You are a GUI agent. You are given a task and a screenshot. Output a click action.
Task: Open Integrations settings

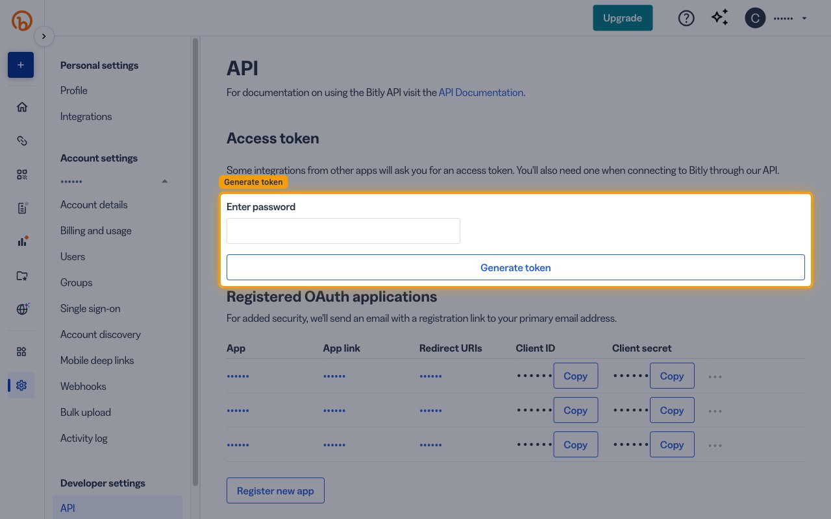pyautogui.click(x=86, y=116)
